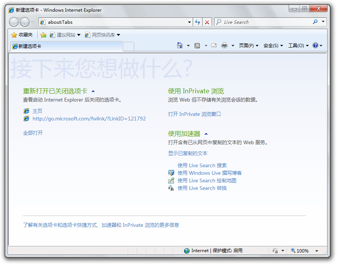Expand the address bar history dropdown
Image resolution: width=337 pixels, height=265 pixels.
pos(189,22)
